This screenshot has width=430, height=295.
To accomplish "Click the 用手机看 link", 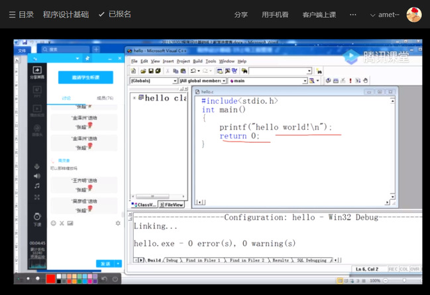I will coord(274,14).
